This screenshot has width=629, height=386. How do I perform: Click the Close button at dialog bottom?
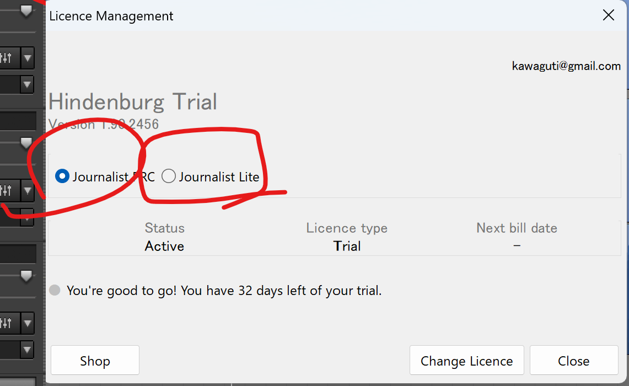point(574,360)
